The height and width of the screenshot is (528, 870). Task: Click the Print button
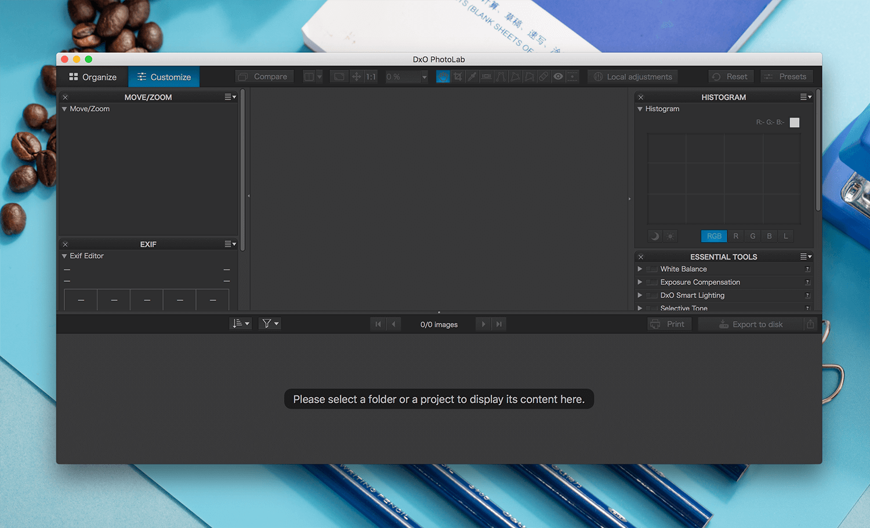[x=669, y=324]
